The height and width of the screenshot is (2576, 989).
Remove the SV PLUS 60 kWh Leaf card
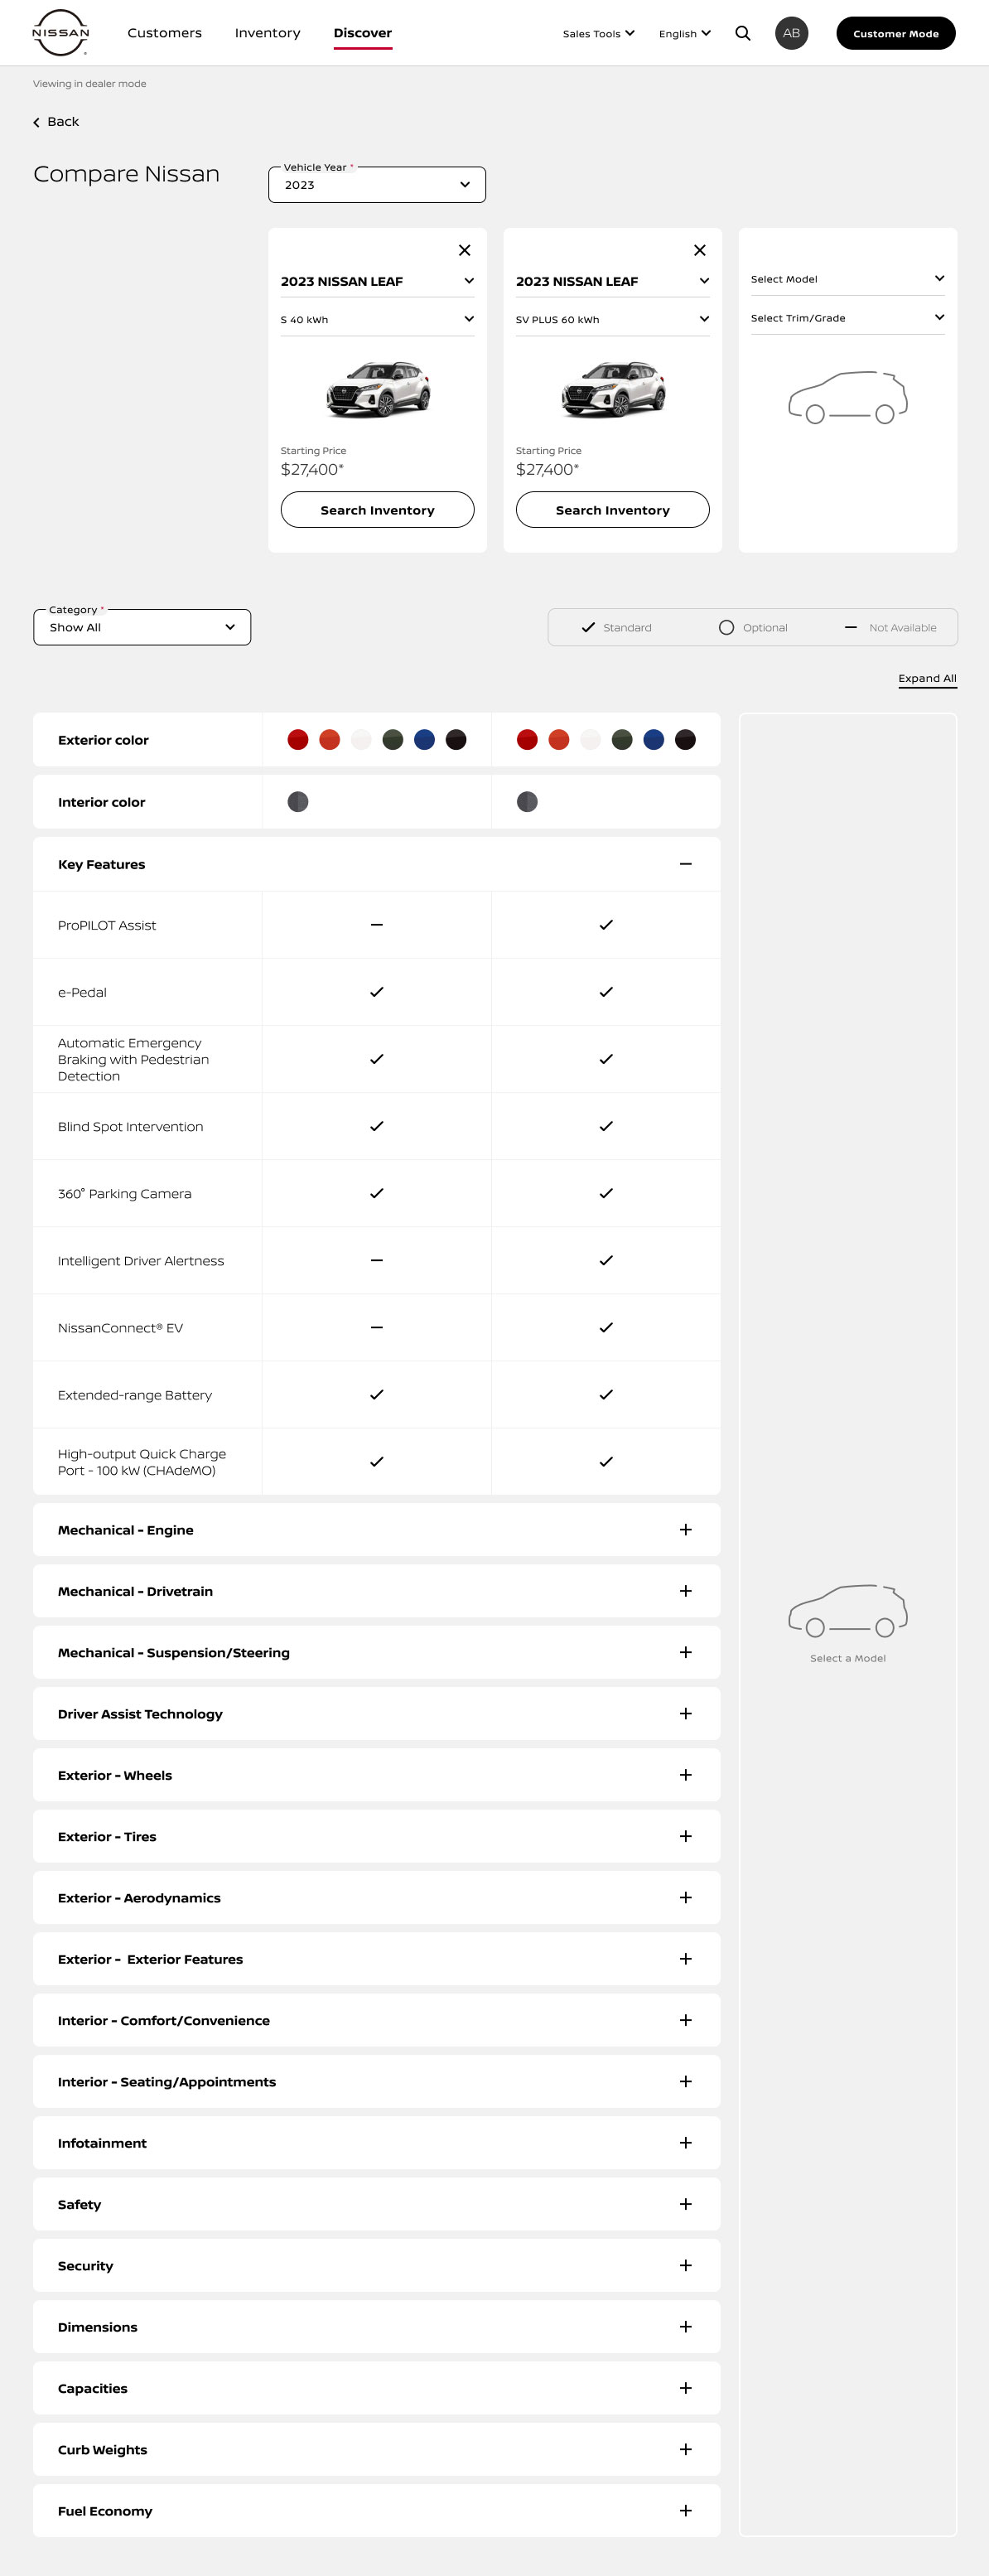pyautogui.click(x=700, y=250)
